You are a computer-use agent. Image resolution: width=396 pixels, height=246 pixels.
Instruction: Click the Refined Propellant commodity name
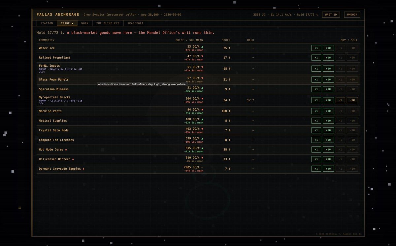coord(54,58)
